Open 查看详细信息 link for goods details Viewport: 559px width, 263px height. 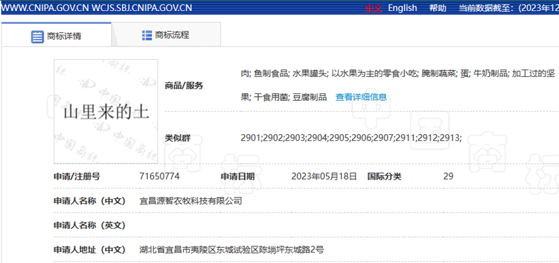click(x=361, y=97)
